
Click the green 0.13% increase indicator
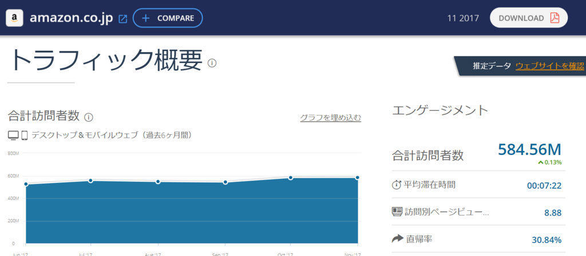click(550, 162)
